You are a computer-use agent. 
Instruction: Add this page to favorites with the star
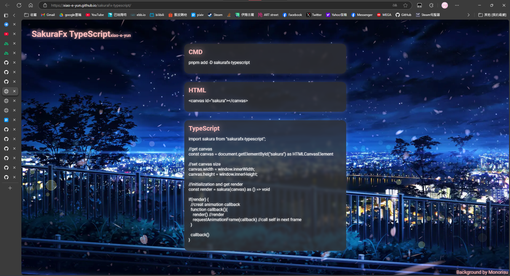405,5
